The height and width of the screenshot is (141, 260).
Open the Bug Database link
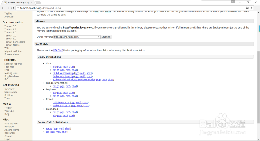tap(12, 76)
